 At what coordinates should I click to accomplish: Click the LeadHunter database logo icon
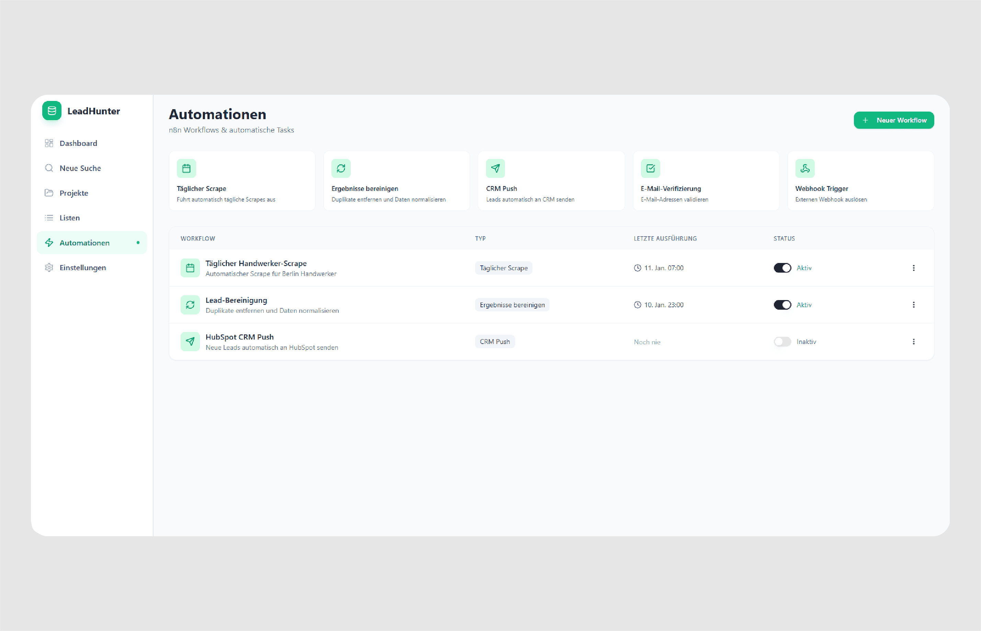click(x=52, y=111)
